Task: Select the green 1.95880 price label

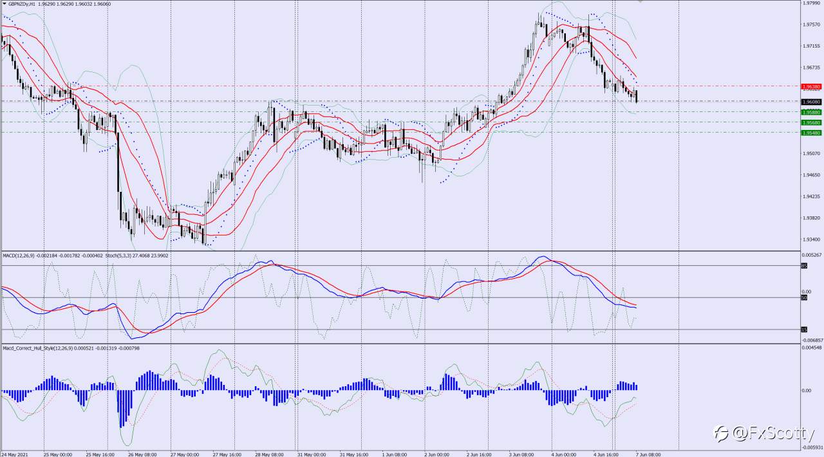Action: [x=812, y=112]
